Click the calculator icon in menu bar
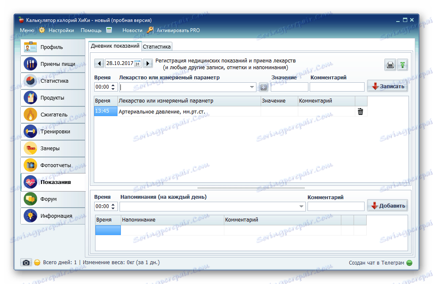 click(x=109, y=30)
